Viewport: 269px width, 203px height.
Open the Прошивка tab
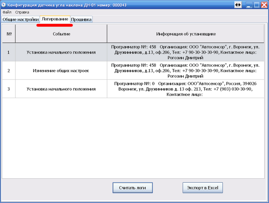[x=81, y=20]
